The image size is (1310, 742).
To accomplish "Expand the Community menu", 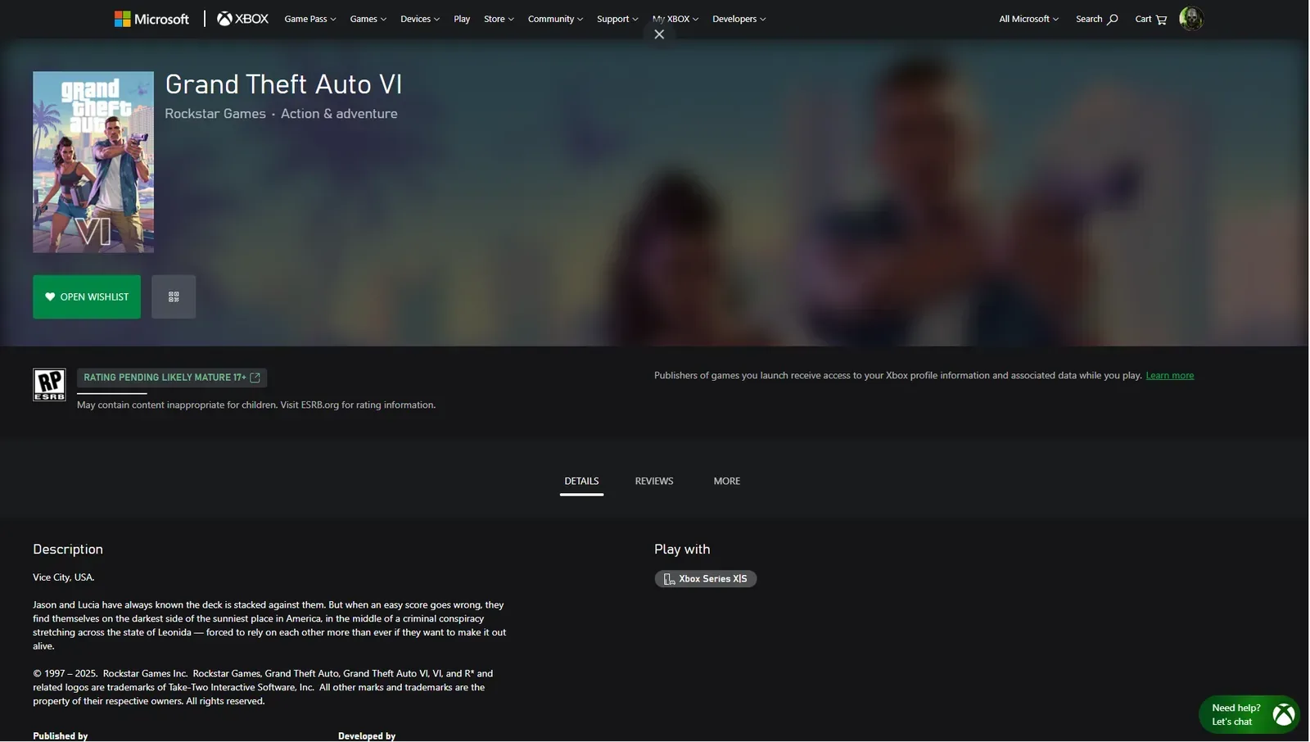I will point(555,19).
